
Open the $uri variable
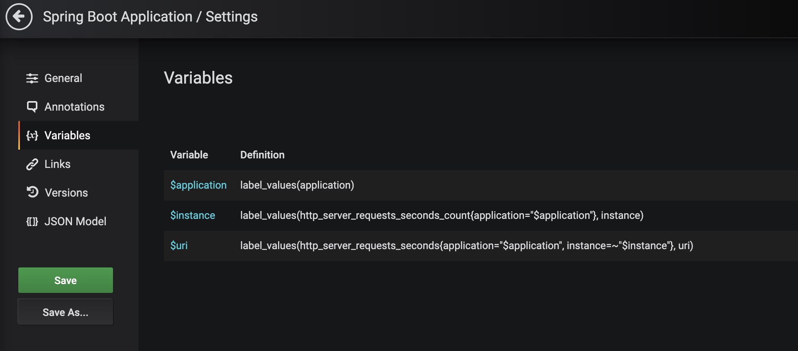pos(179,246)
